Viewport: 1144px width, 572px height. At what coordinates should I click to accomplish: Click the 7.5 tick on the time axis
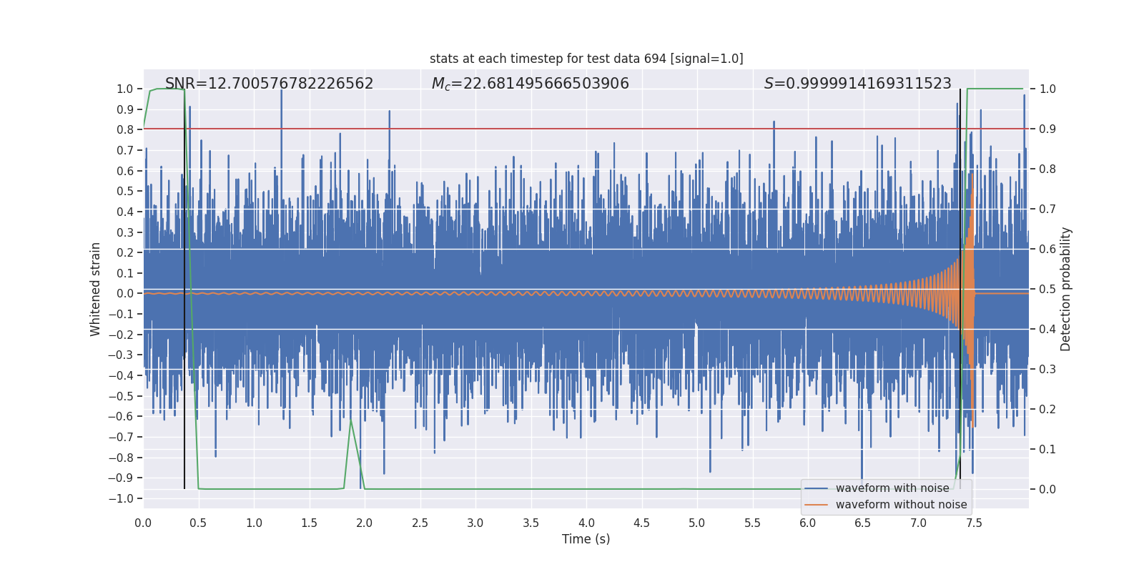pos(974,523)
